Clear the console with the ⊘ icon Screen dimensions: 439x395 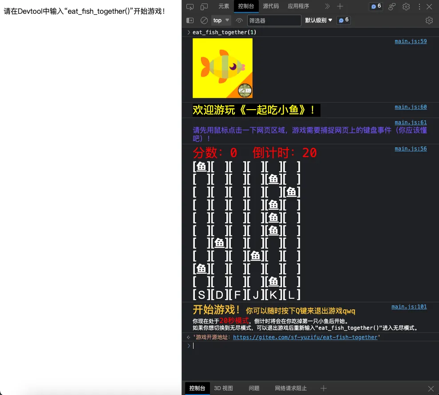point(204,20)
